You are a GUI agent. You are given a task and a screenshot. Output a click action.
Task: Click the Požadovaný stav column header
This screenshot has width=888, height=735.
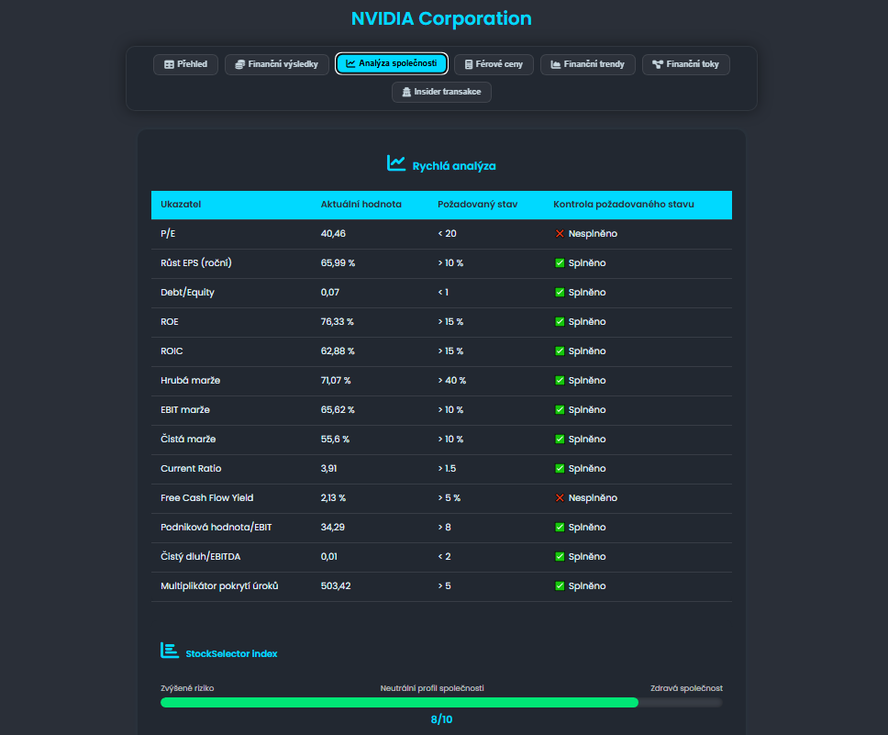coord(477,205)
